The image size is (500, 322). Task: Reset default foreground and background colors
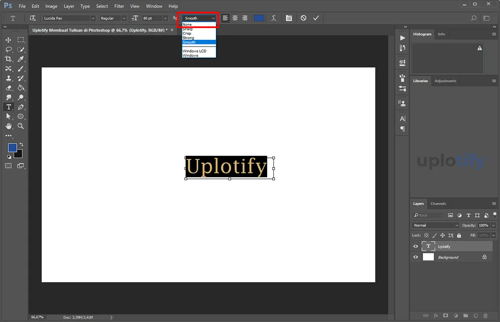point(9,157)
